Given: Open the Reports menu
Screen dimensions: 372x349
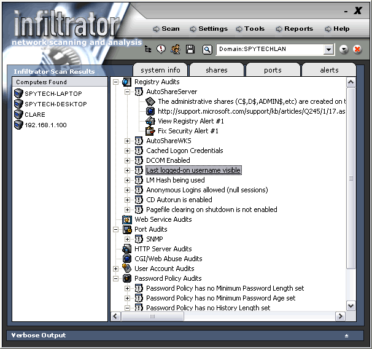Looking at the screenshot, I should click(295, 29).
